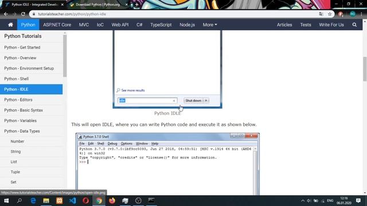Open the site search magnifier icon
The image size is (367, 206).
(x=354, y=25)
